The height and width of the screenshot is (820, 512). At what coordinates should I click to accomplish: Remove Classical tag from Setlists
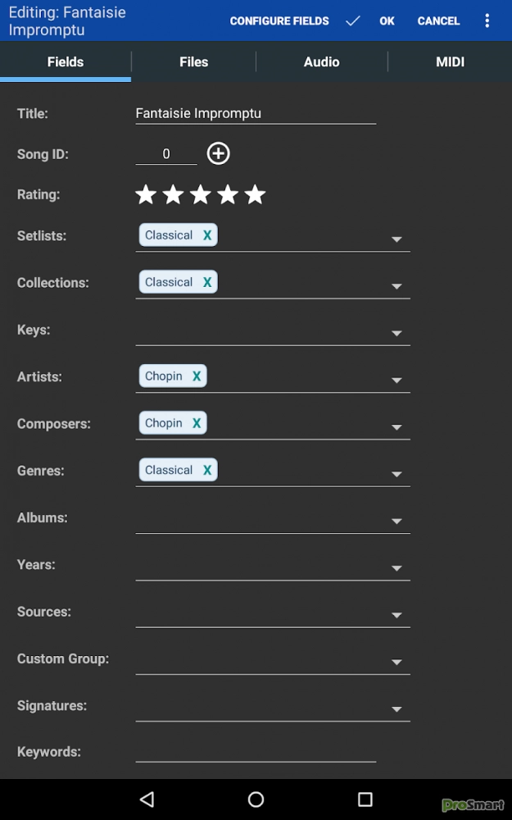pyautogui.click(x=207, y=235)
